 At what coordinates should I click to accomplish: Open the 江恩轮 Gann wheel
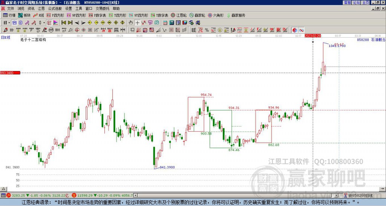[179, 15]
